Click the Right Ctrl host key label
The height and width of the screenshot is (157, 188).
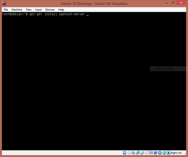point(176,153)
